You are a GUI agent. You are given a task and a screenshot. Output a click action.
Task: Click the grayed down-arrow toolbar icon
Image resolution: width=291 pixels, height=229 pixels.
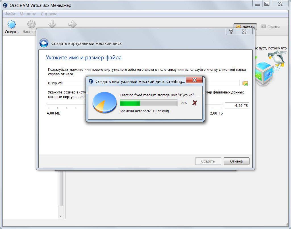coord(52,24)
